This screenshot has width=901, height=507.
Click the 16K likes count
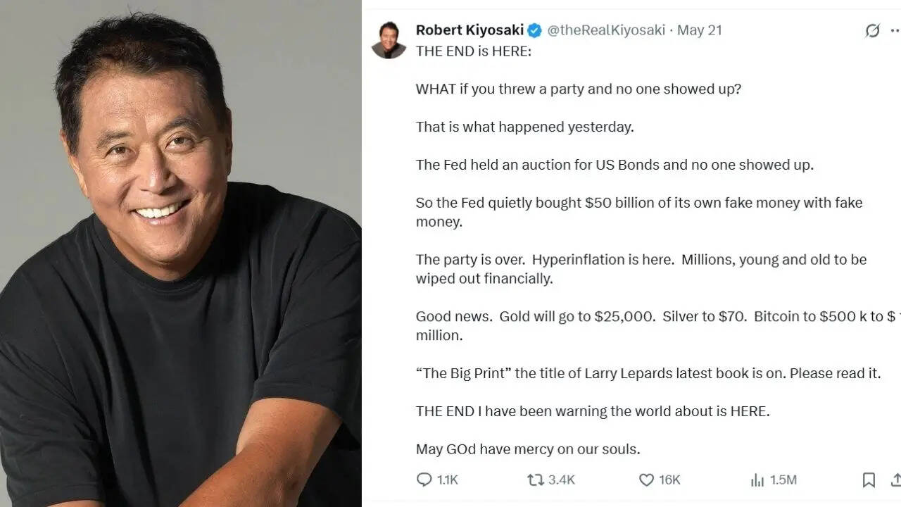pyautogui.click(x=669, y=480)
